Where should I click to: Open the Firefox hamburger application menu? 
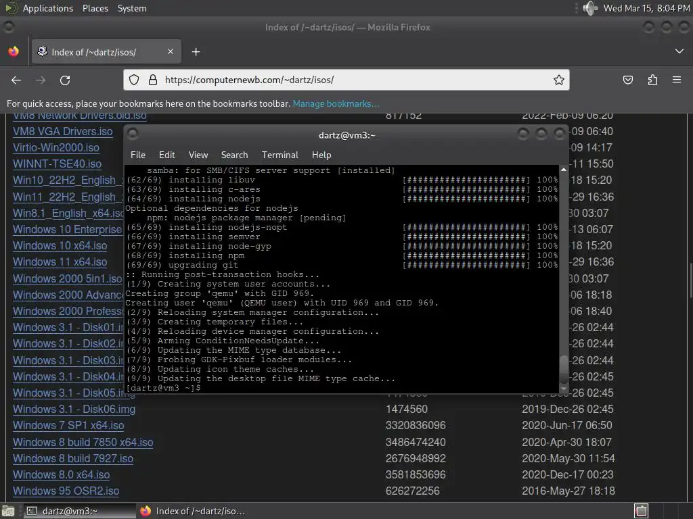click(x=677, y=80)
